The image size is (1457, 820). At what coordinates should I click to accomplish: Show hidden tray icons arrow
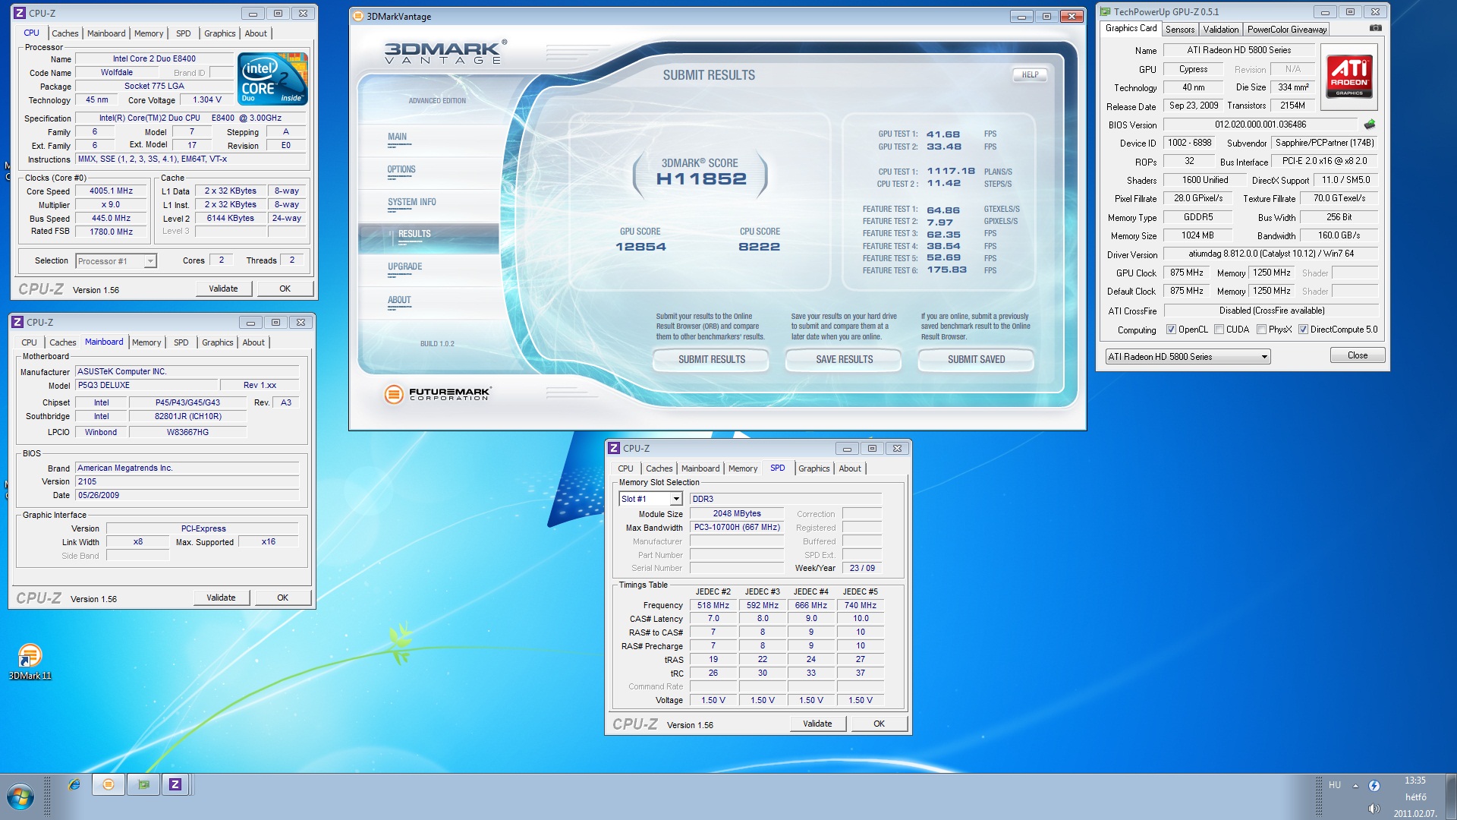tap(1355, 786)
